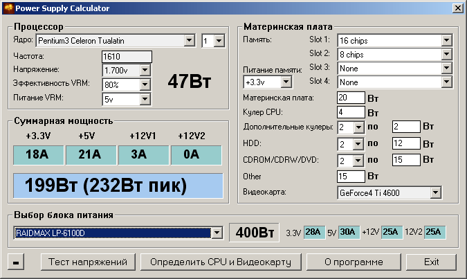Click the +5V total current box 21A
This screenshot has width=467, height=279.
pyautogui.click(x=91, y=155)
